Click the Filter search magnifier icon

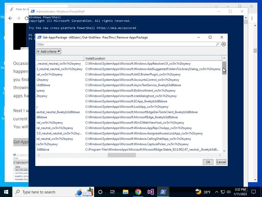pos(217,44)
